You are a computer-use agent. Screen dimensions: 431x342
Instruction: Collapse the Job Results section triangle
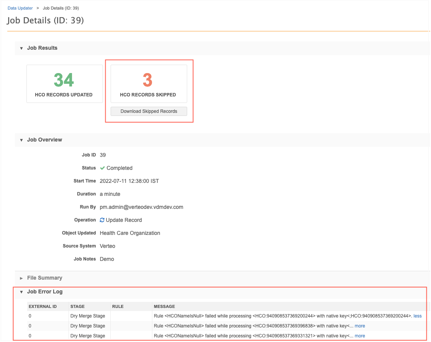click(x=21, y=48)
